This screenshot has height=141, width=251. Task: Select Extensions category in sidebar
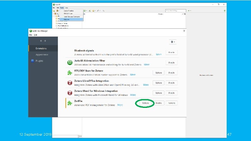pos(43,48)
